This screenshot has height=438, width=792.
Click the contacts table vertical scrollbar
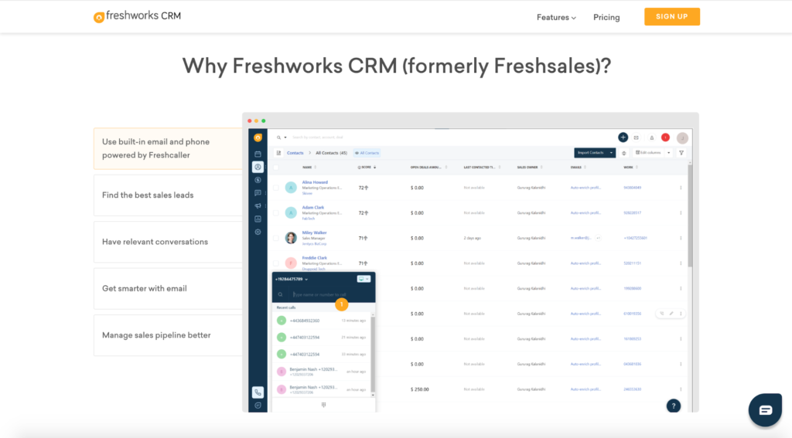tap(690, 215)
